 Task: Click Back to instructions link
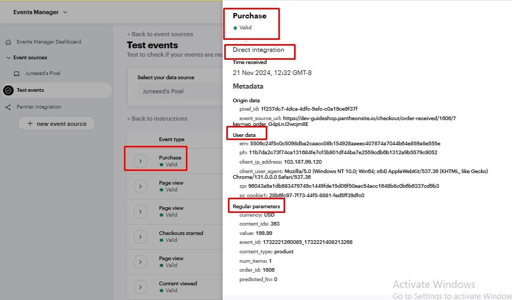pos(157,119)
